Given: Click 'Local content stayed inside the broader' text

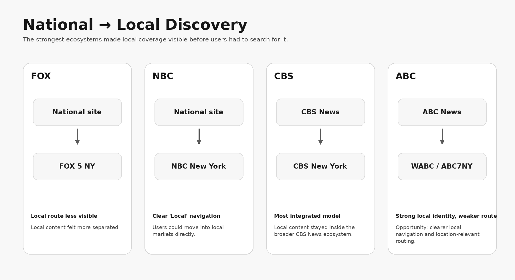Looking at the screenshot, I should pos(314,231).
